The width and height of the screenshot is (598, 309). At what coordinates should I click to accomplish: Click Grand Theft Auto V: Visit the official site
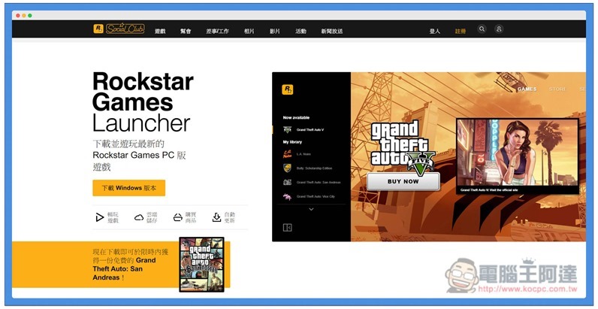click(488, 189)
